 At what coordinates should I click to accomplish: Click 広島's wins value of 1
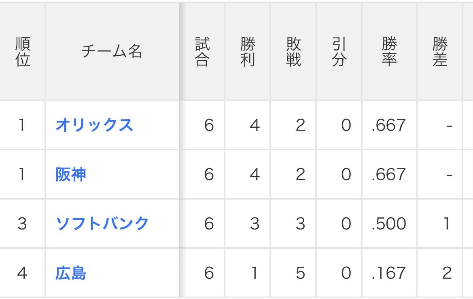[x=255, y=273]
